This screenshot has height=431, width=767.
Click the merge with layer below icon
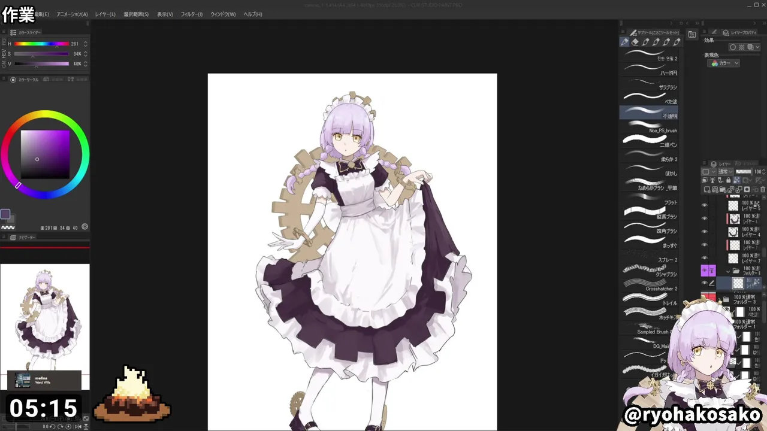(739, 189)
